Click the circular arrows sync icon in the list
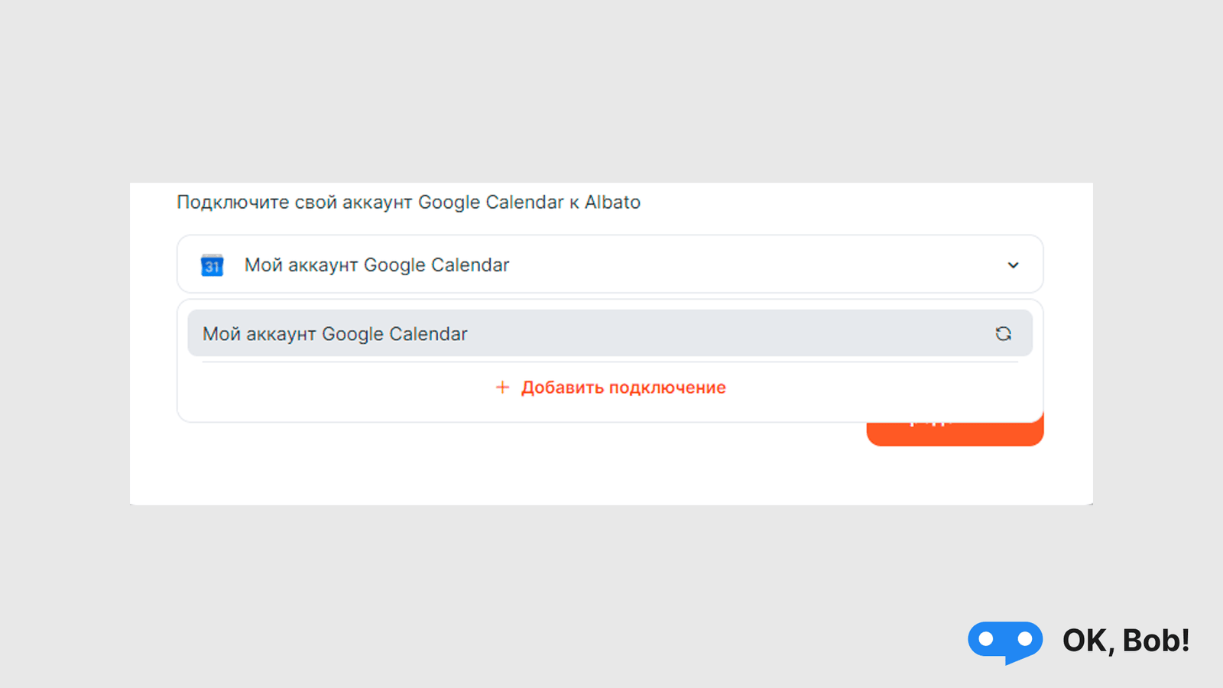The height and width of the screenshot is (688, 1223). click(1003, 333)
